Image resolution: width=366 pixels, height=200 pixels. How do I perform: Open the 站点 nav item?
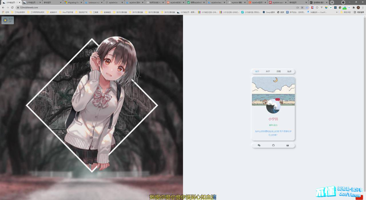click(x=289, y=71)
